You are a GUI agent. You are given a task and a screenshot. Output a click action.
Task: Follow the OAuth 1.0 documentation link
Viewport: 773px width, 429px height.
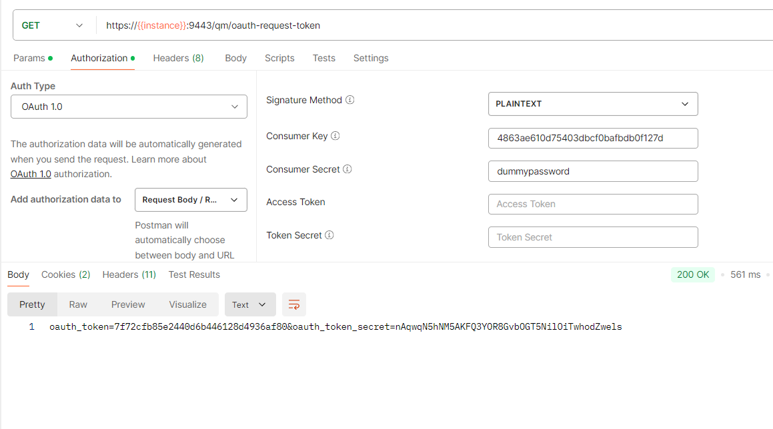[31, 174]
